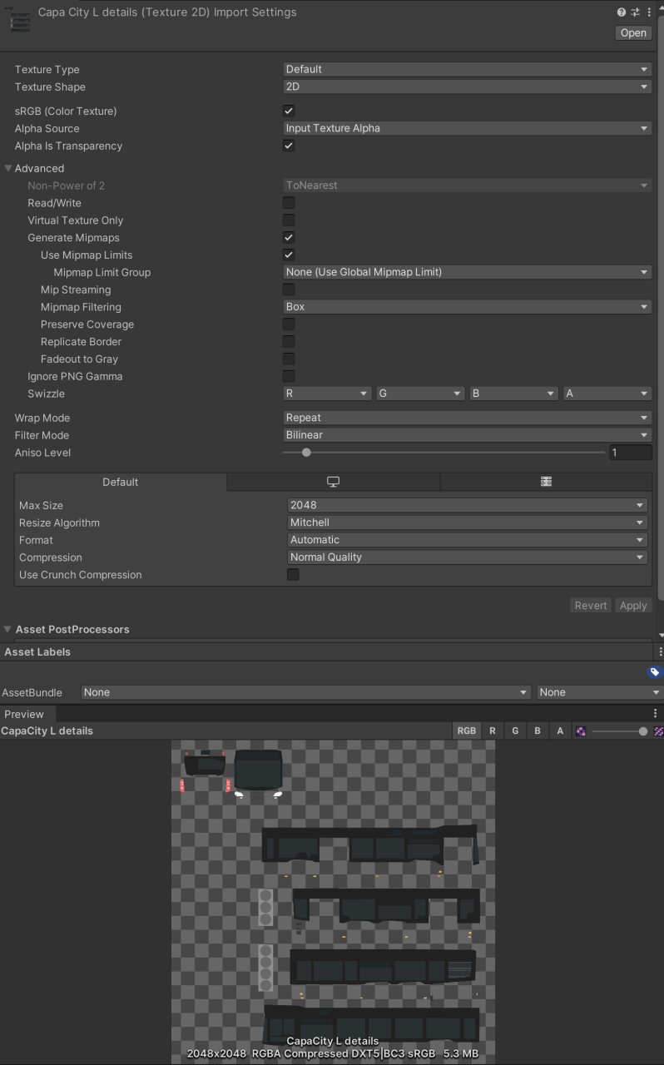Click the import settings presets icon
The height and width of the screenshot is (1065, 664).
pos(635,12)
